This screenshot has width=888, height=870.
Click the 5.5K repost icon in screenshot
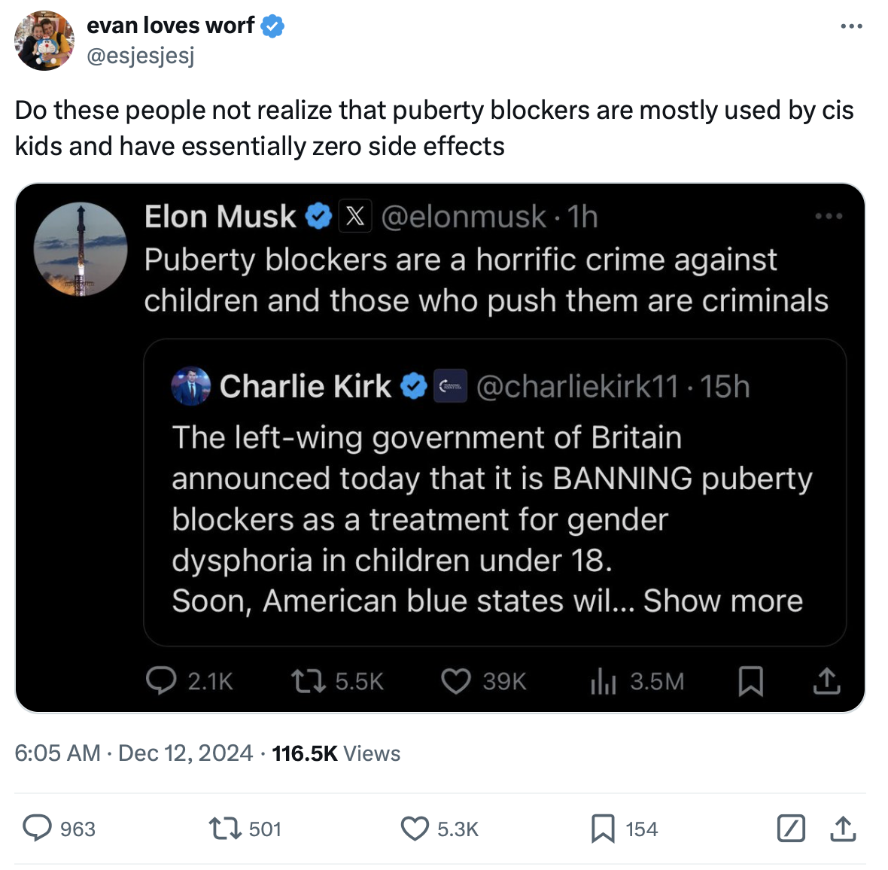point(308,681)
